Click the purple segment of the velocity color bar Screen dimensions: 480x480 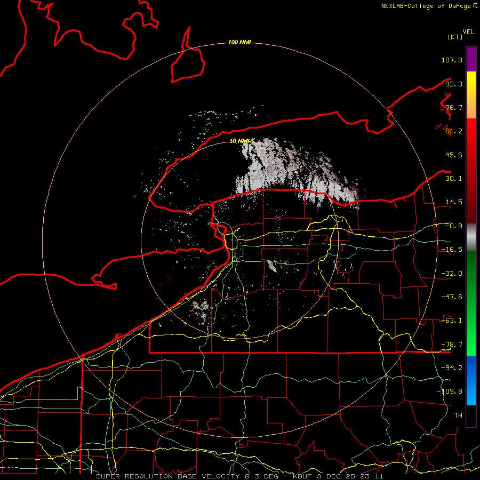pos(471,59)
